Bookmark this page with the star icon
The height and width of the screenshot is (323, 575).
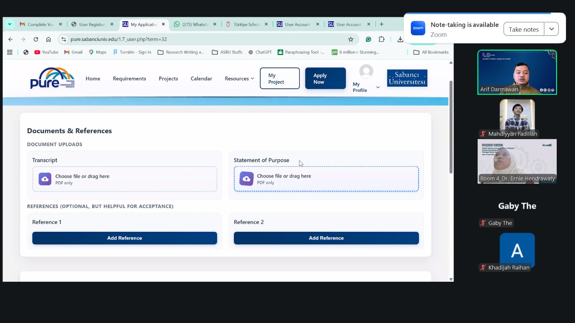tap(351, 39)
